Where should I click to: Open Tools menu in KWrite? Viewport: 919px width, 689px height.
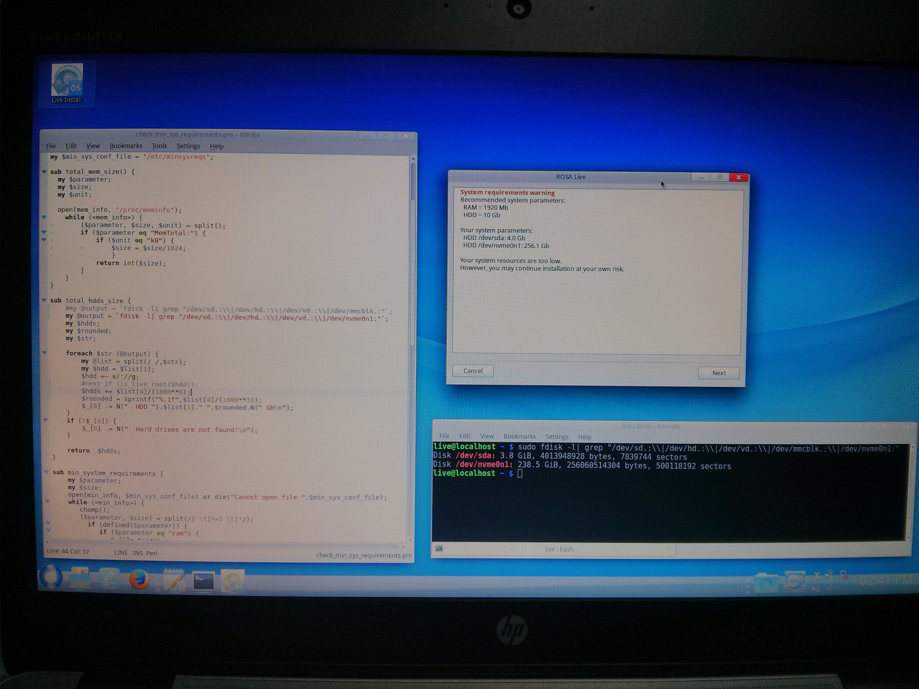(159, 146)
